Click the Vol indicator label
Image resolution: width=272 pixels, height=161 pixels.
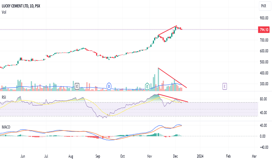tap(4, 12)
